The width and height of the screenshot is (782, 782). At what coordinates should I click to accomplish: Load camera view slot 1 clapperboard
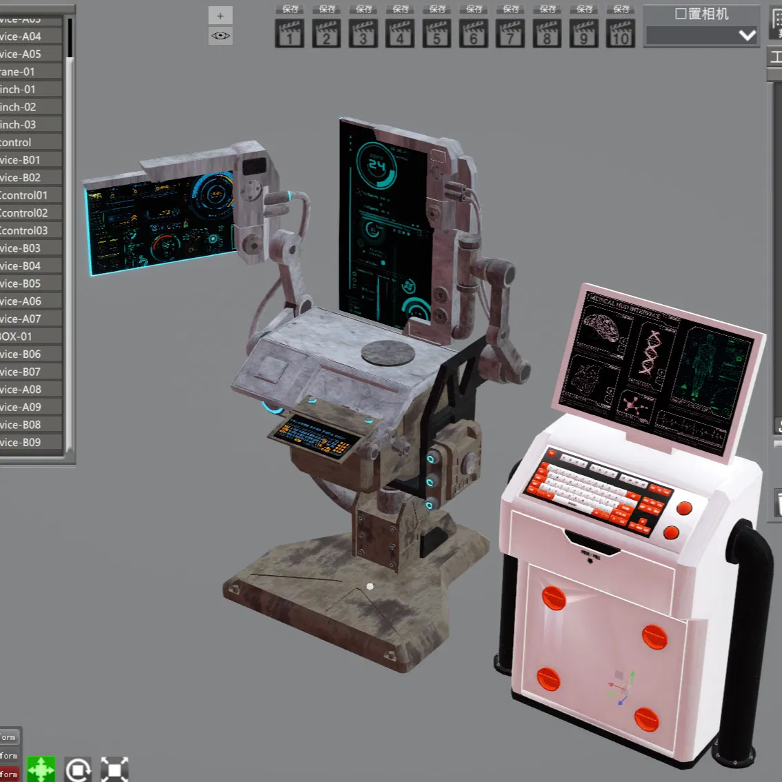click(289, 33)
